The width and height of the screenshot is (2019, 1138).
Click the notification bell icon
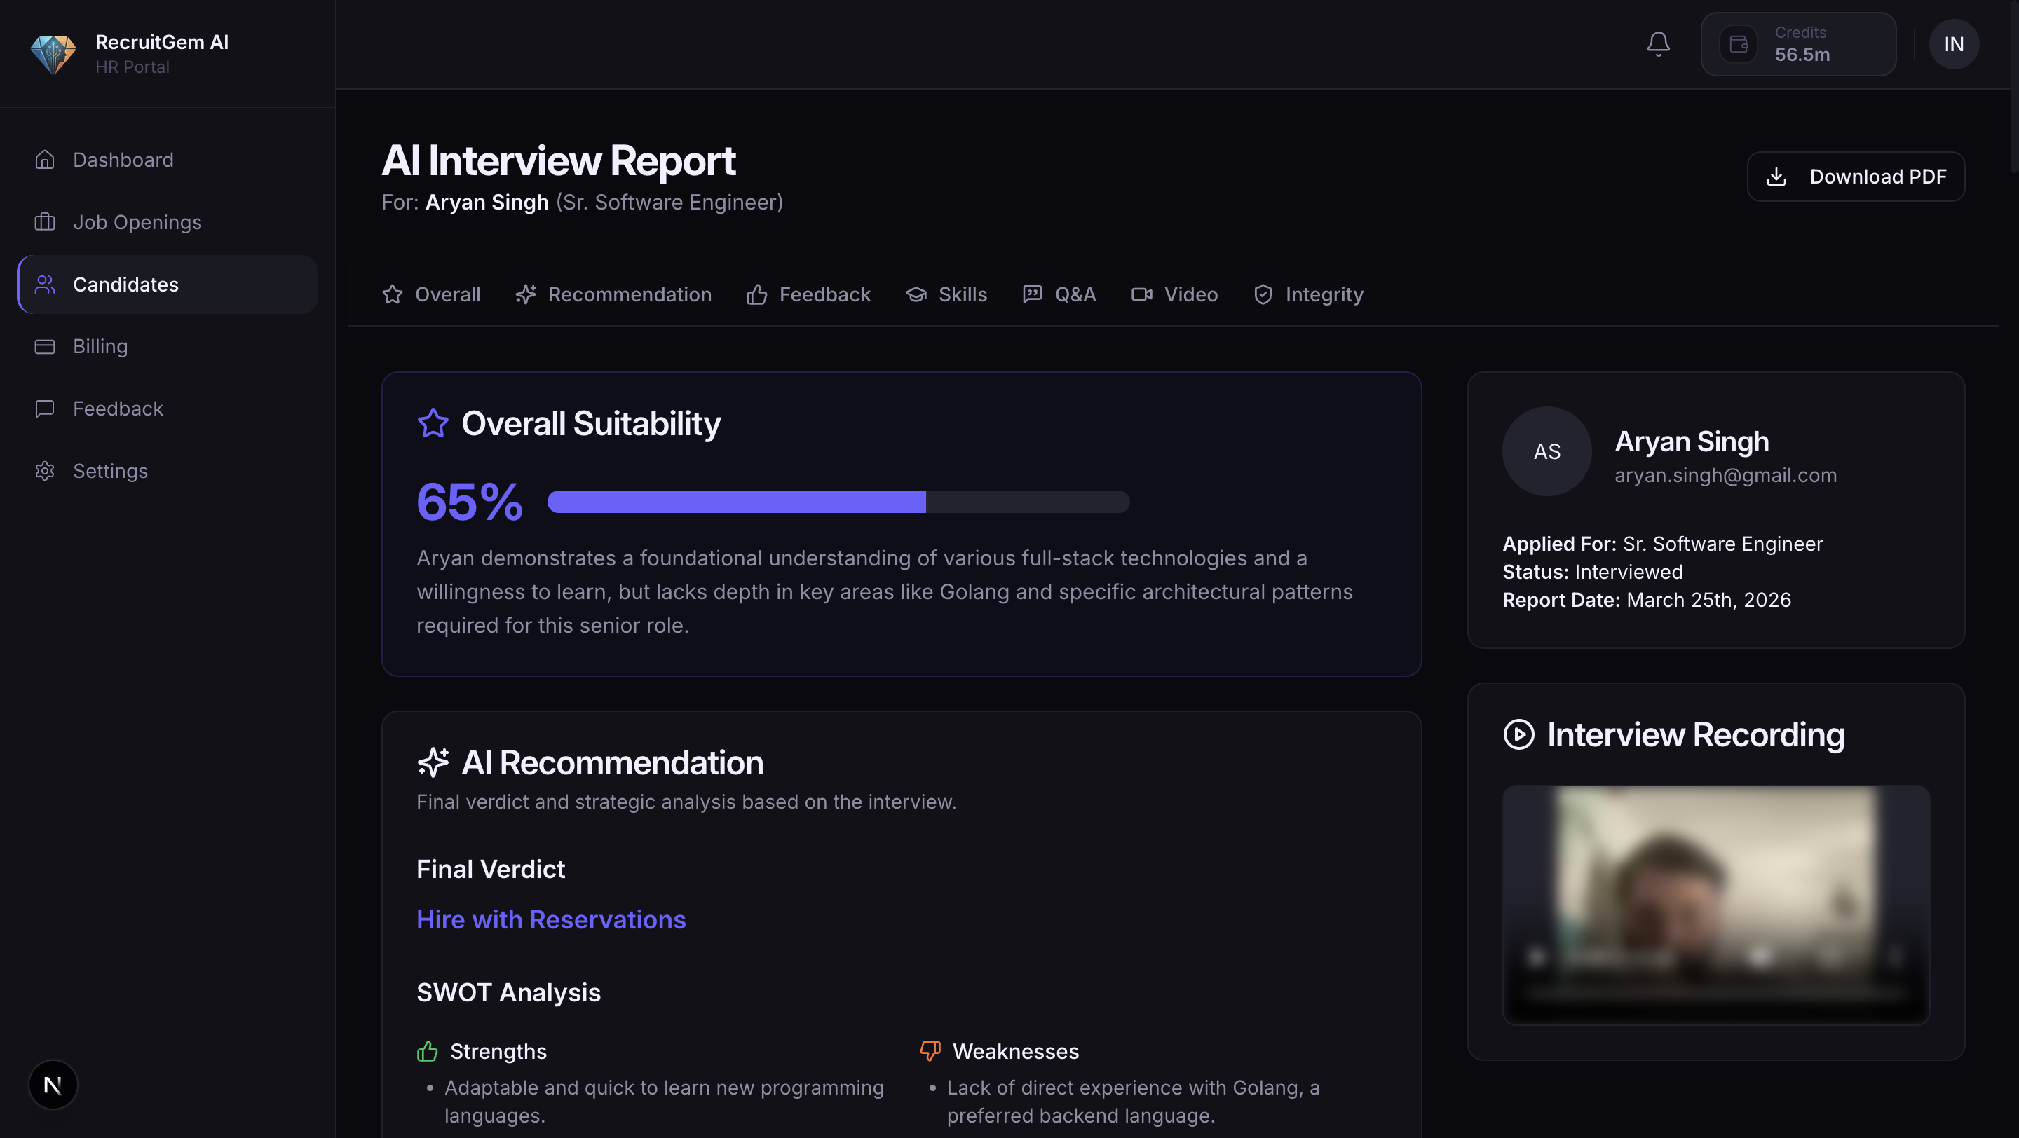pos(1658,44)
